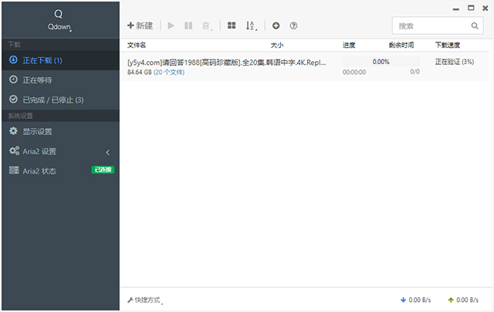Click the 正在验证 (3%) status text
Image resolution: width=494 pixels, height=312 pixels.
455,62
